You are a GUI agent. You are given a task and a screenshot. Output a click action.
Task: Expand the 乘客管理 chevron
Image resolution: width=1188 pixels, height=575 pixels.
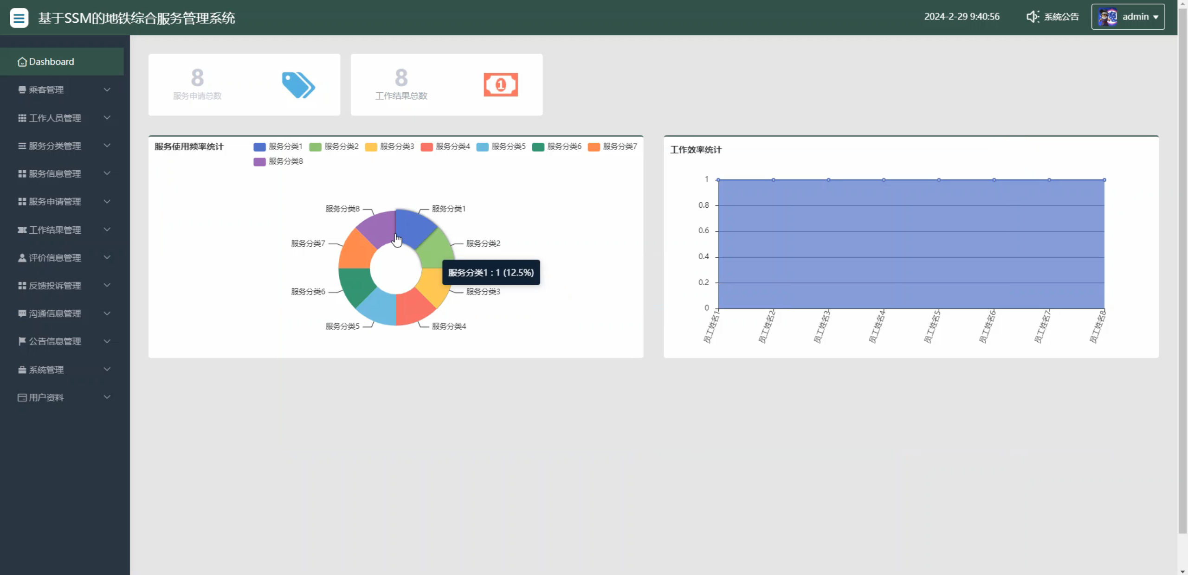point(107,89)
